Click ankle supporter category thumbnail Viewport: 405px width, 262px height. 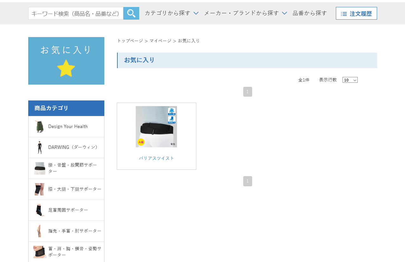click(x=40, y=210)
